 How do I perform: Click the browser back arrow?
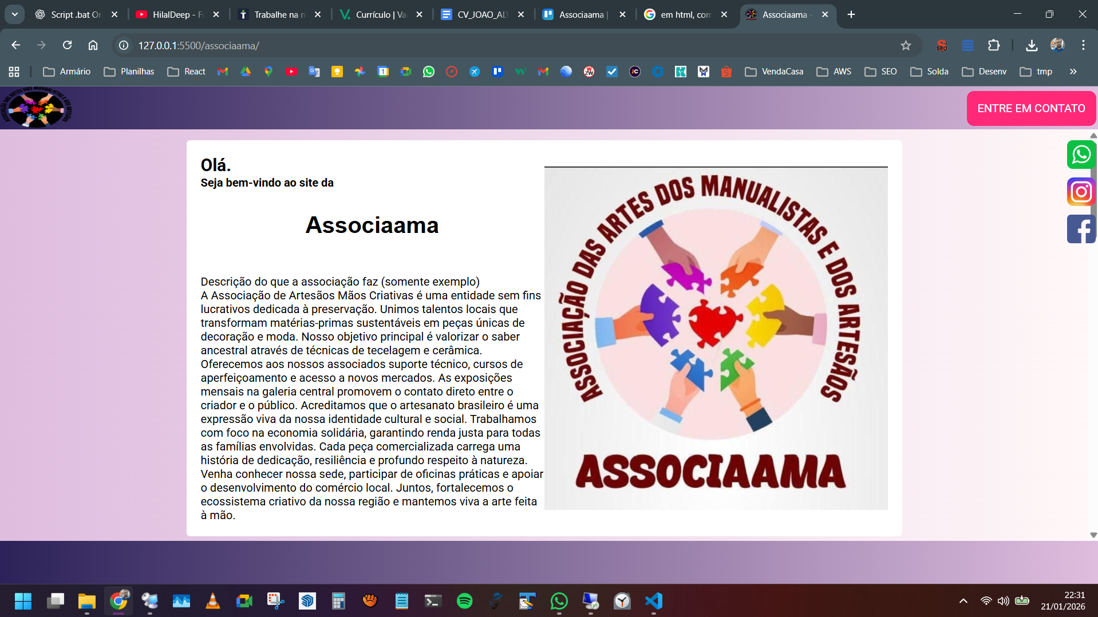(15, 45)
